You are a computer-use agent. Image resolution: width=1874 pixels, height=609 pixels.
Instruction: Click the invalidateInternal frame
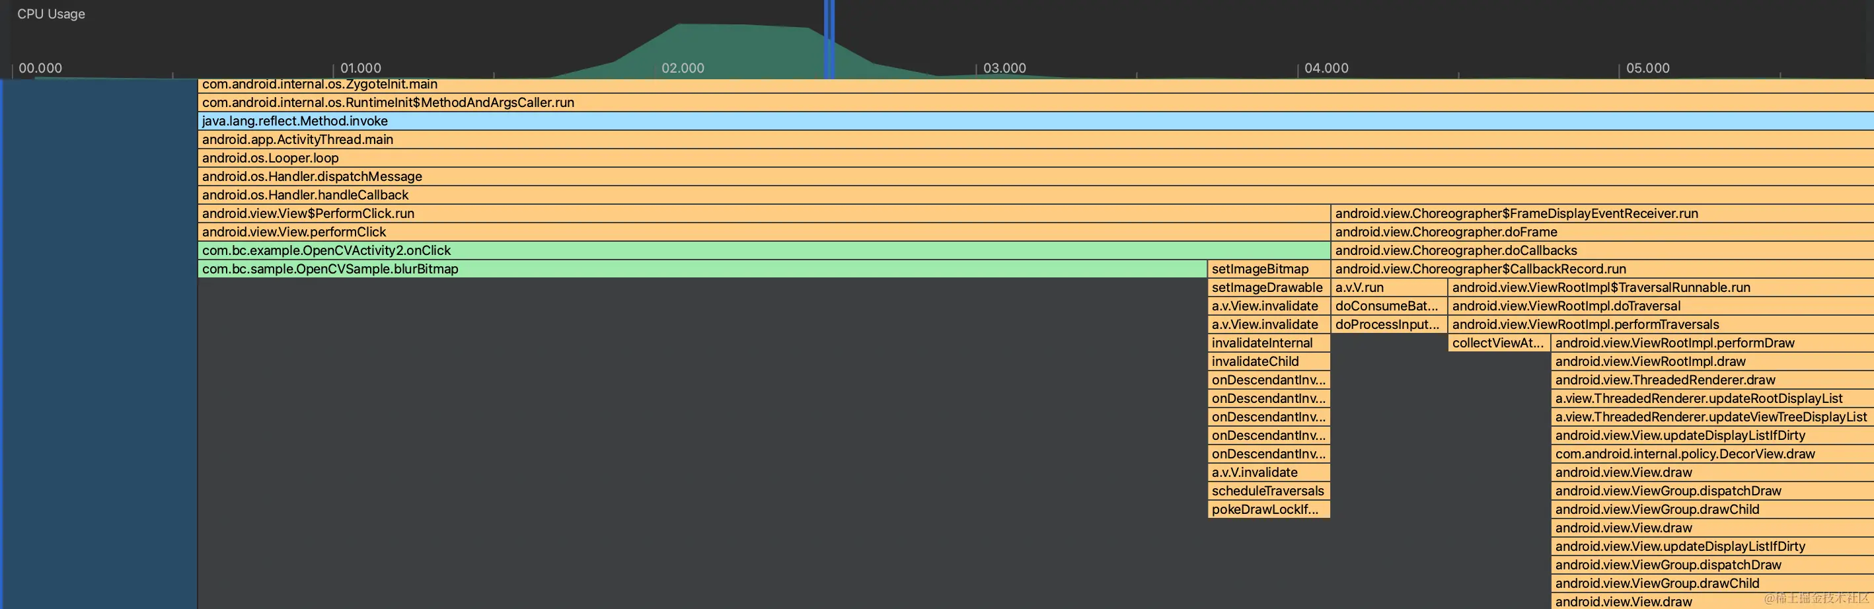1269,343
